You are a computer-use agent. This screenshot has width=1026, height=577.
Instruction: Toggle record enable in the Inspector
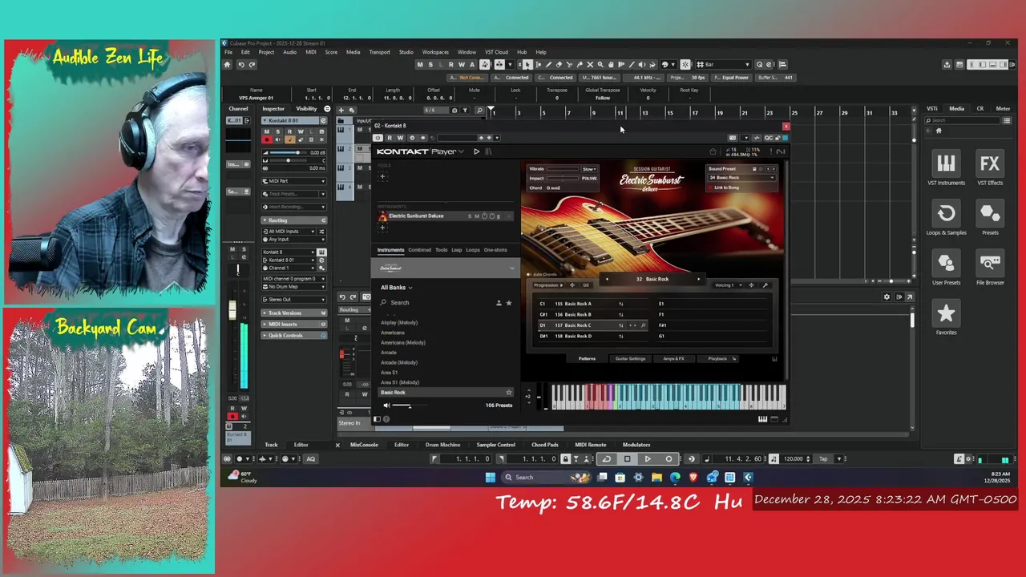[268, 139]
